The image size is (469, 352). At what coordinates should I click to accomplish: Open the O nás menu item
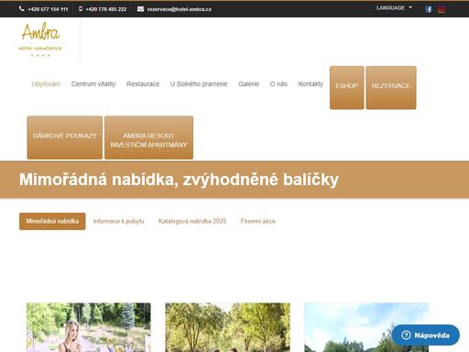pos(278,83)
